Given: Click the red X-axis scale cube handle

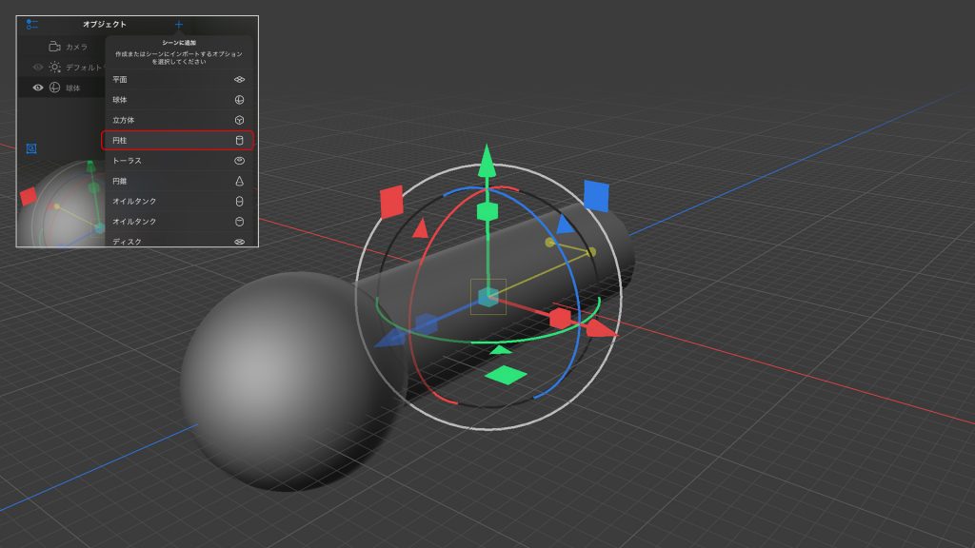Looking at the screenshot, I should pyautogui.click(x=561, y=318).
